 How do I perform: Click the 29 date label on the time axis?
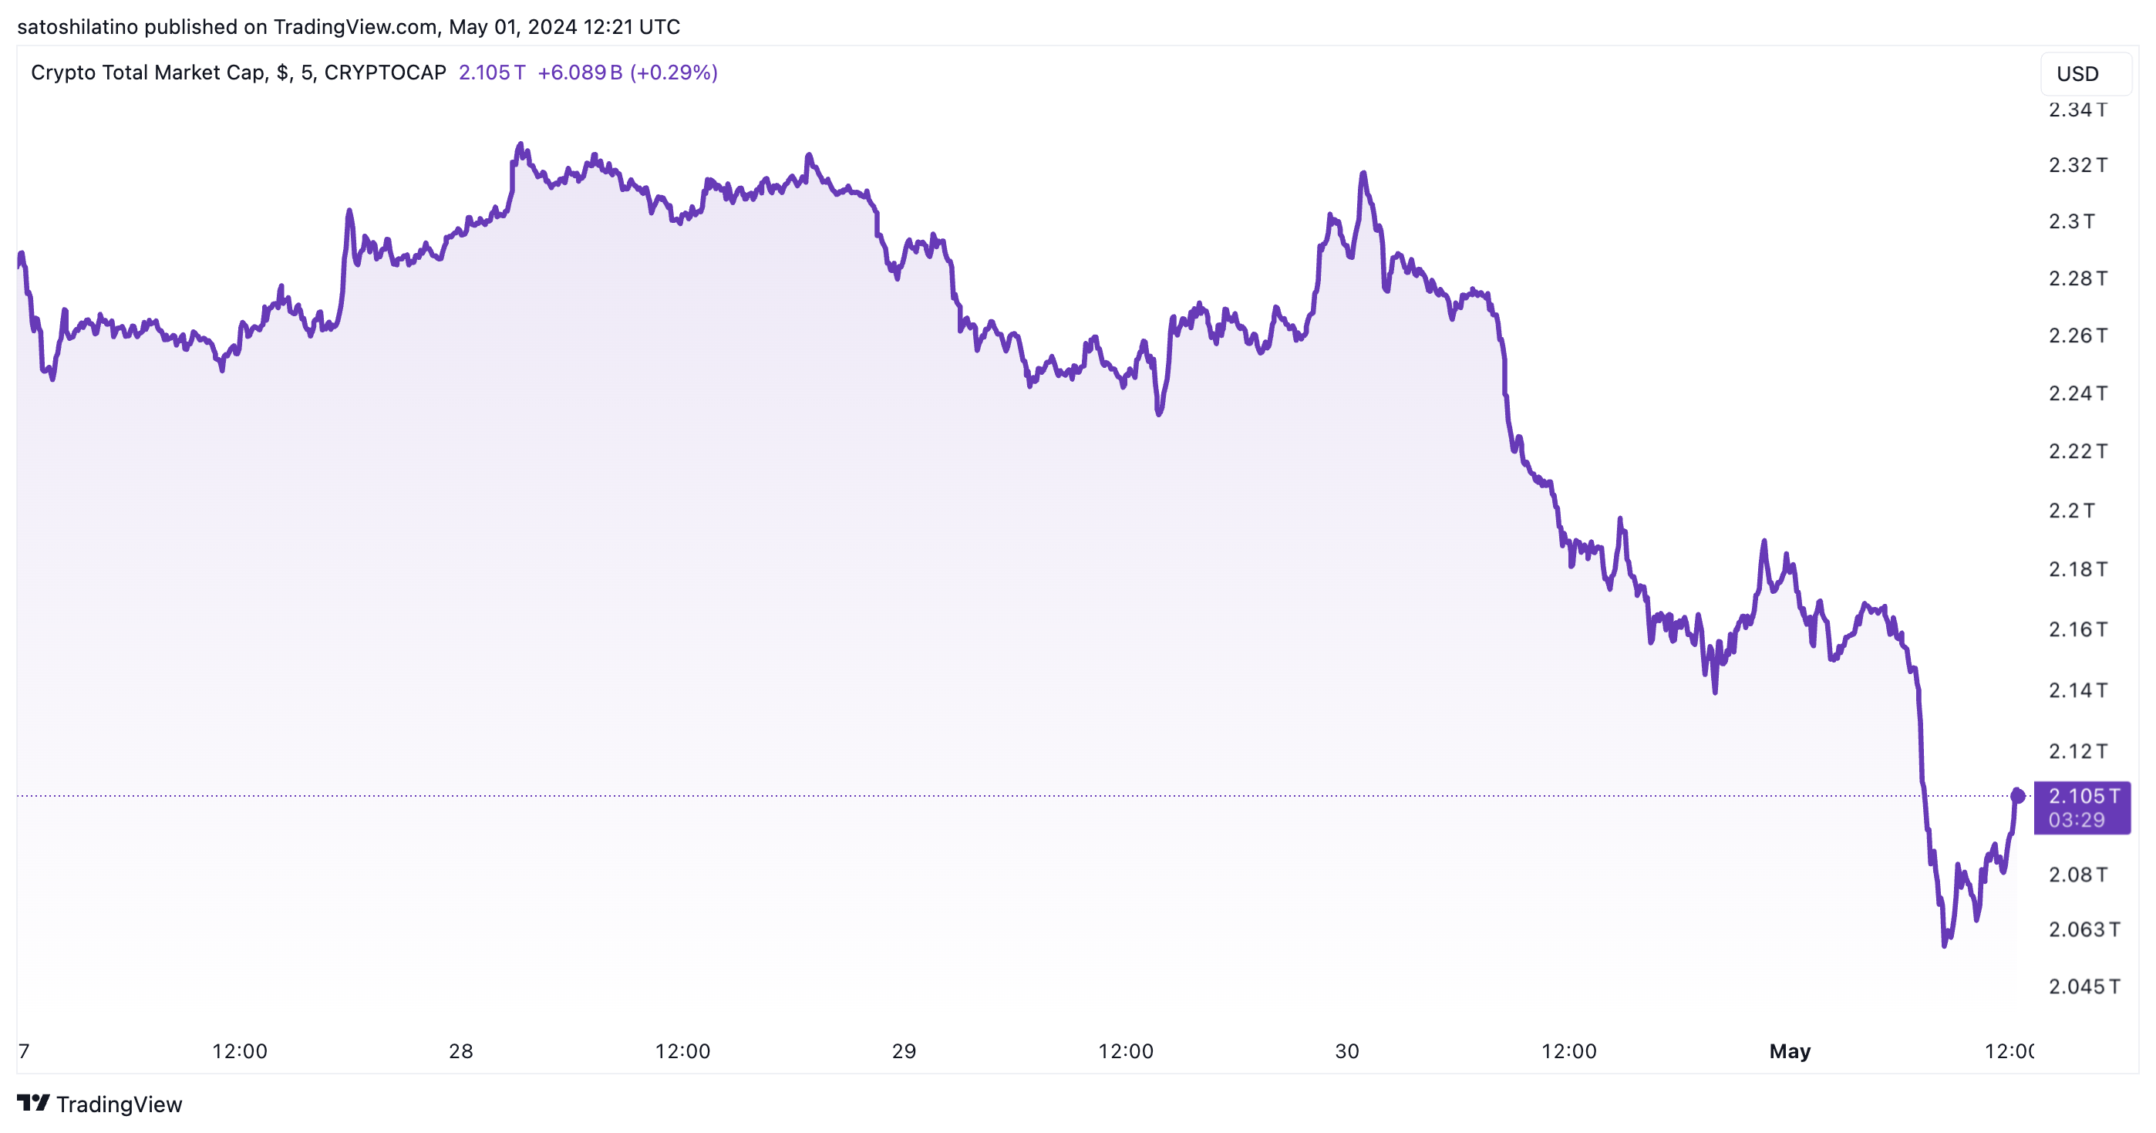pos(904,1051)
